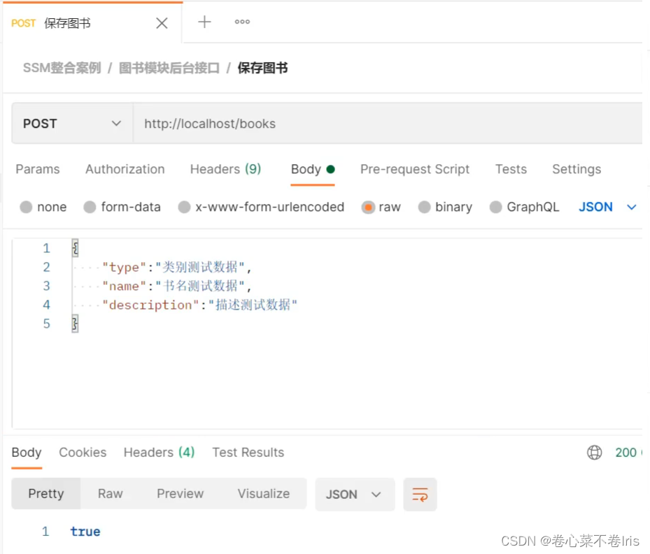Click the 200 status code
The height and width of the screenshot is (554, 650).
coord(626,453)
